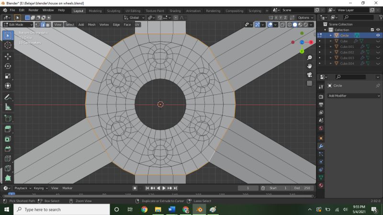
Task: Switch to edge select mode
Action: pos(43,25)
